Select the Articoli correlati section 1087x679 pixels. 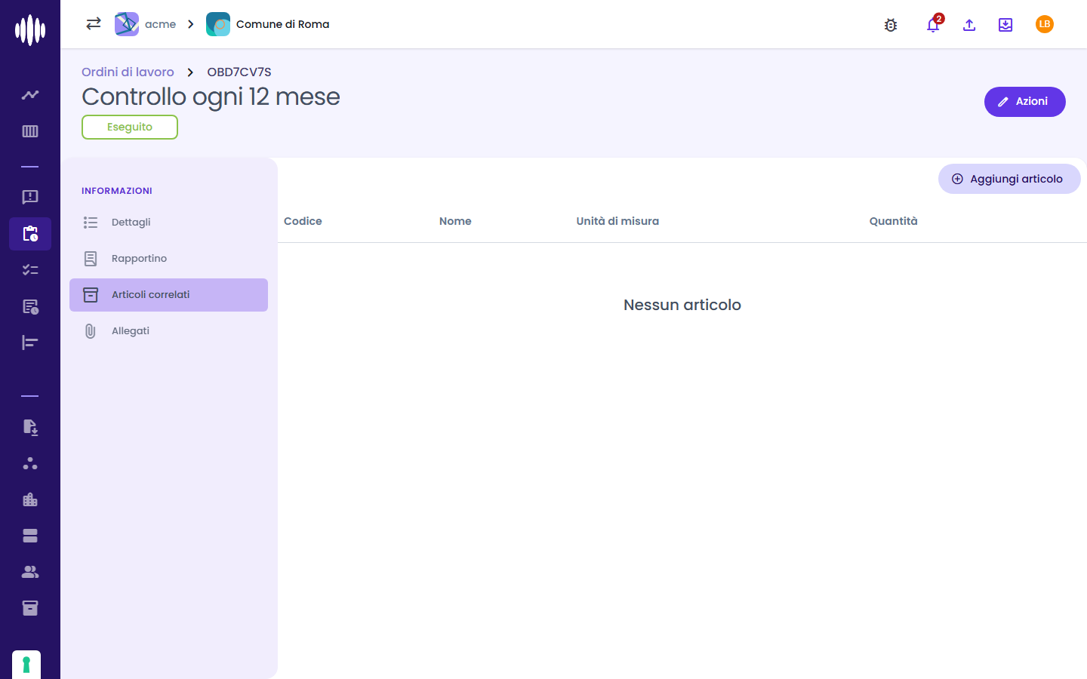(x=168, y=295)
